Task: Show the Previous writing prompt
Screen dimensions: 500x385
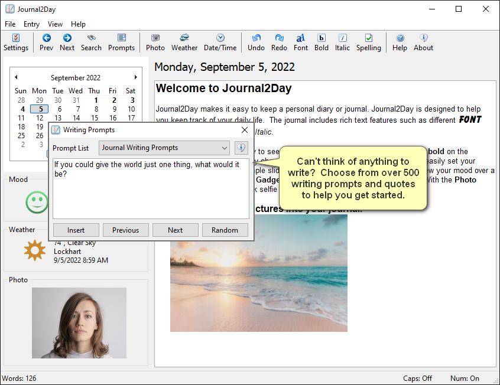Action: point(126,230)
